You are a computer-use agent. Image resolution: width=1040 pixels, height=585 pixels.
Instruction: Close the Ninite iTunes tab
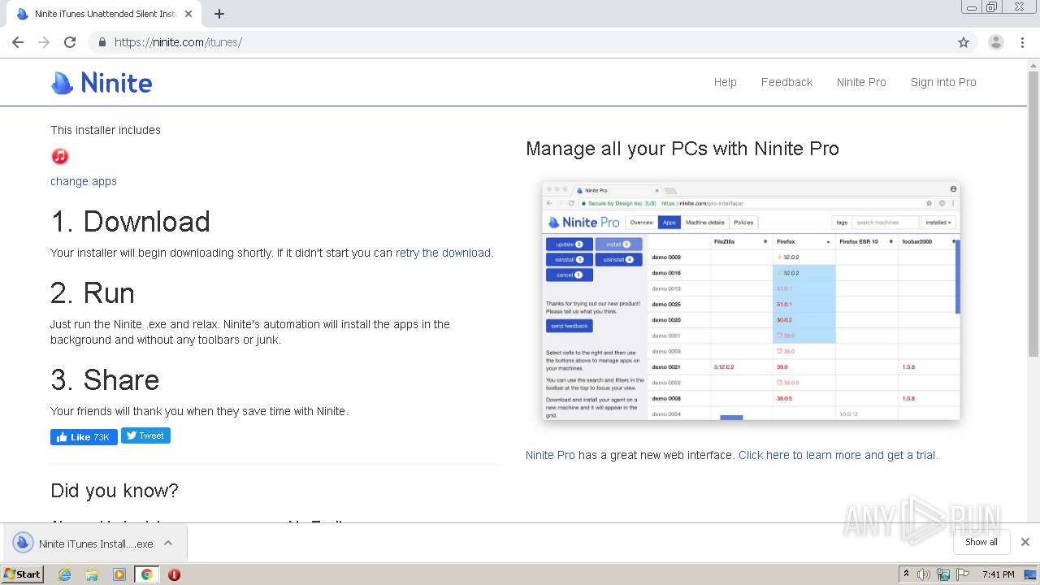(188, 14)
